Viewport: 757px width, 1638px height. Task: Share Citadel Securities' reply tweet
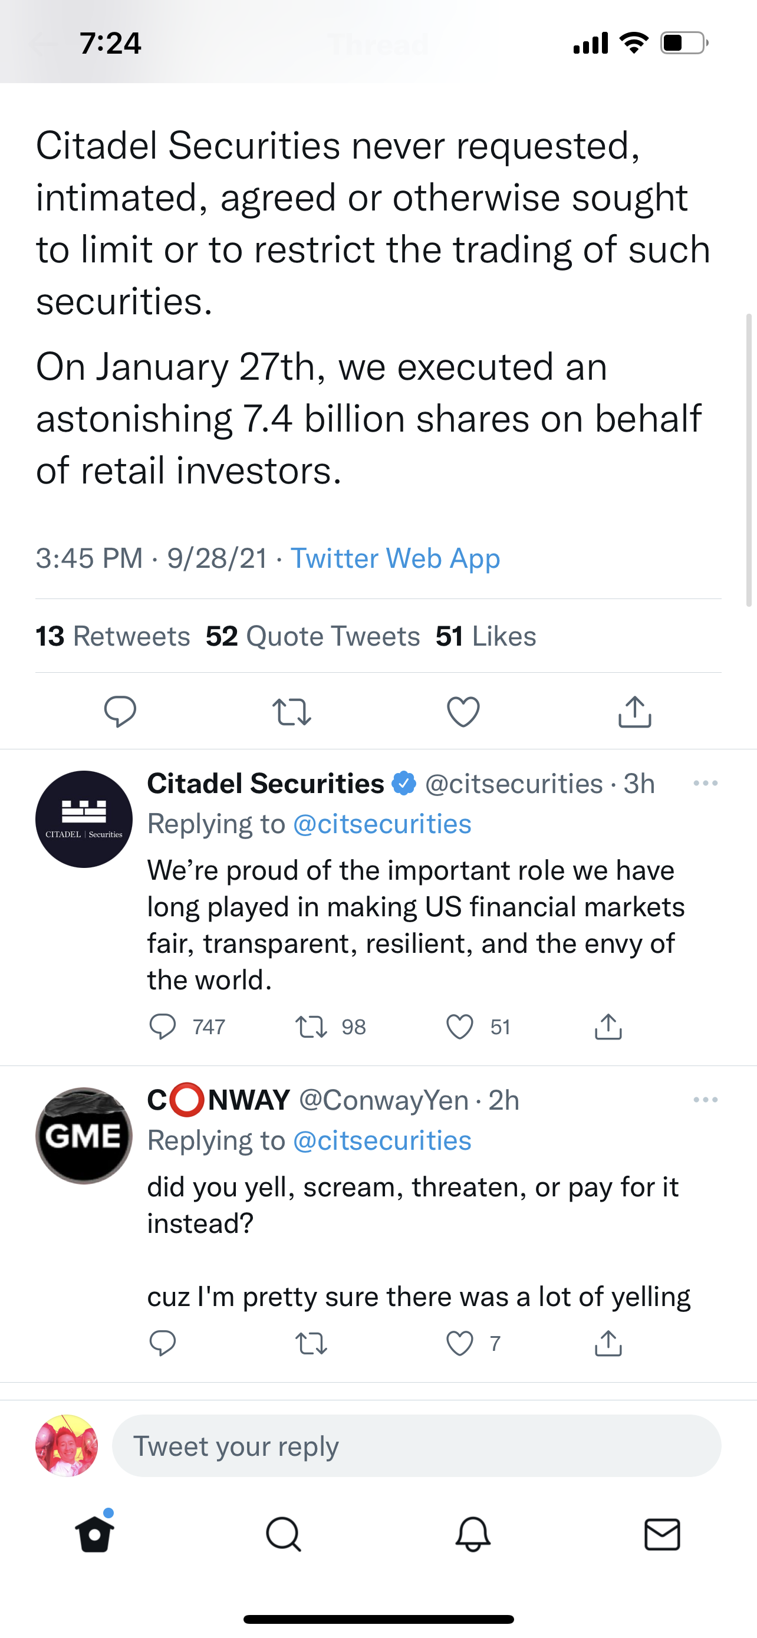coord(608,1027)
